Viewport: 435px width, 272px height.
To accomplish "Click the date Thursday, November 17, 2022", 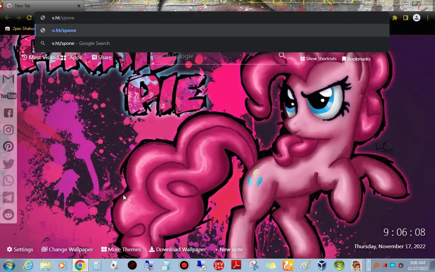I will point(390,246).
